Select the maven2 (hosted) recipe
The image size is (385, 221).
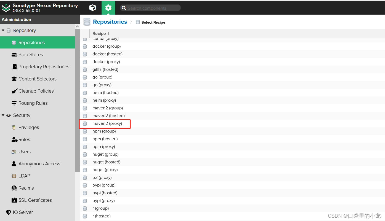click(x=232, y=116)
